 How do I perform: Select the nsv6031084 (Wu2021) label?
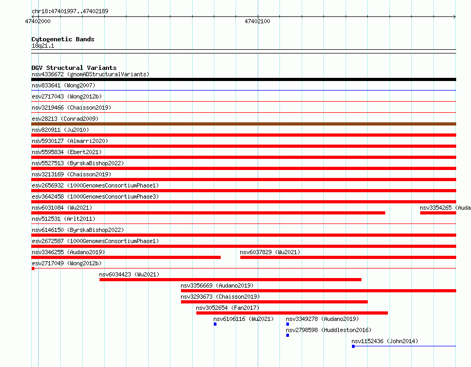point(62,208)
